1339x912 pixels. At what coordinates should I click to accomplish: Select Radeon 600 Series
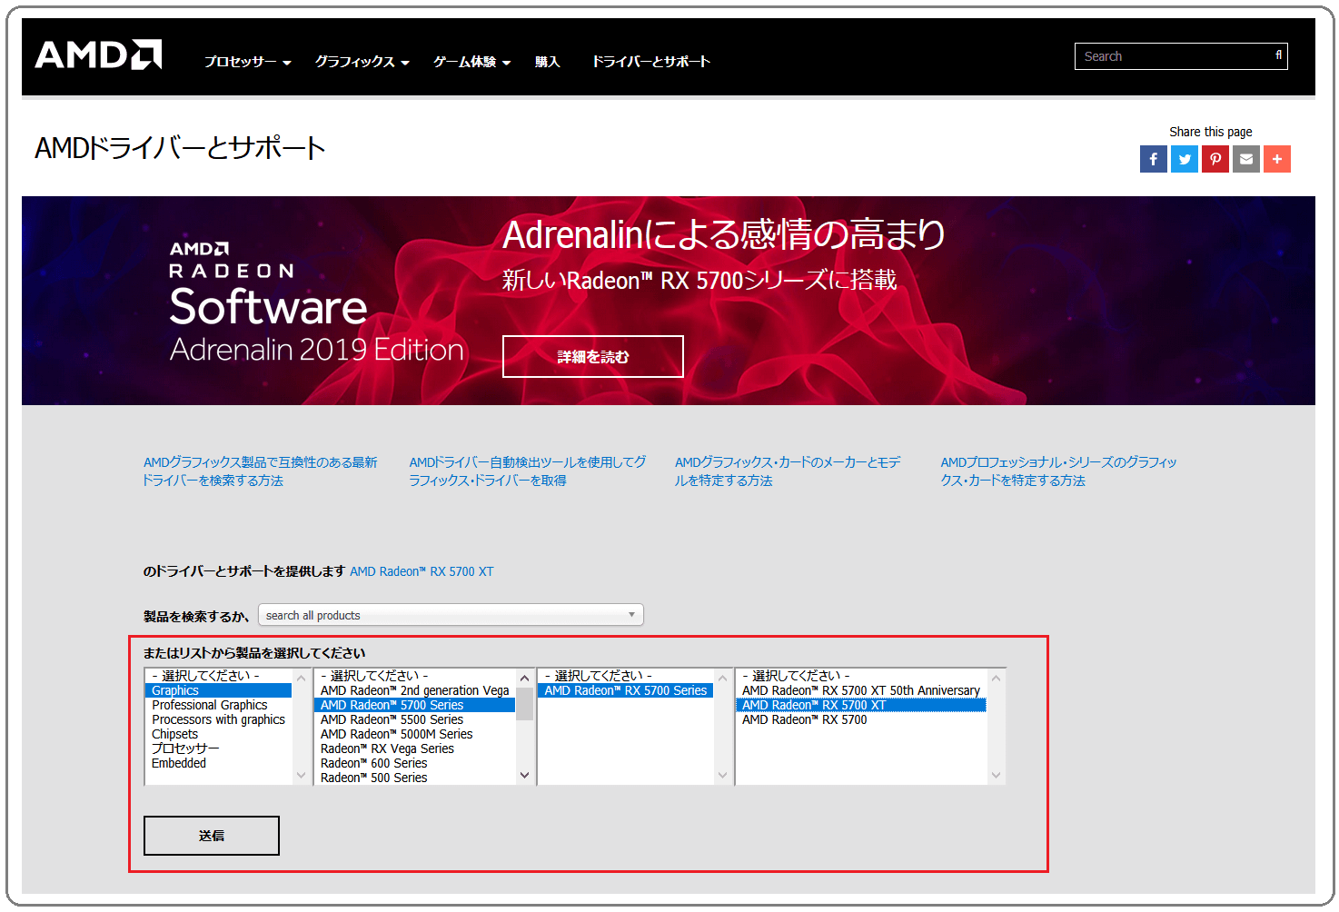[415, 763]
